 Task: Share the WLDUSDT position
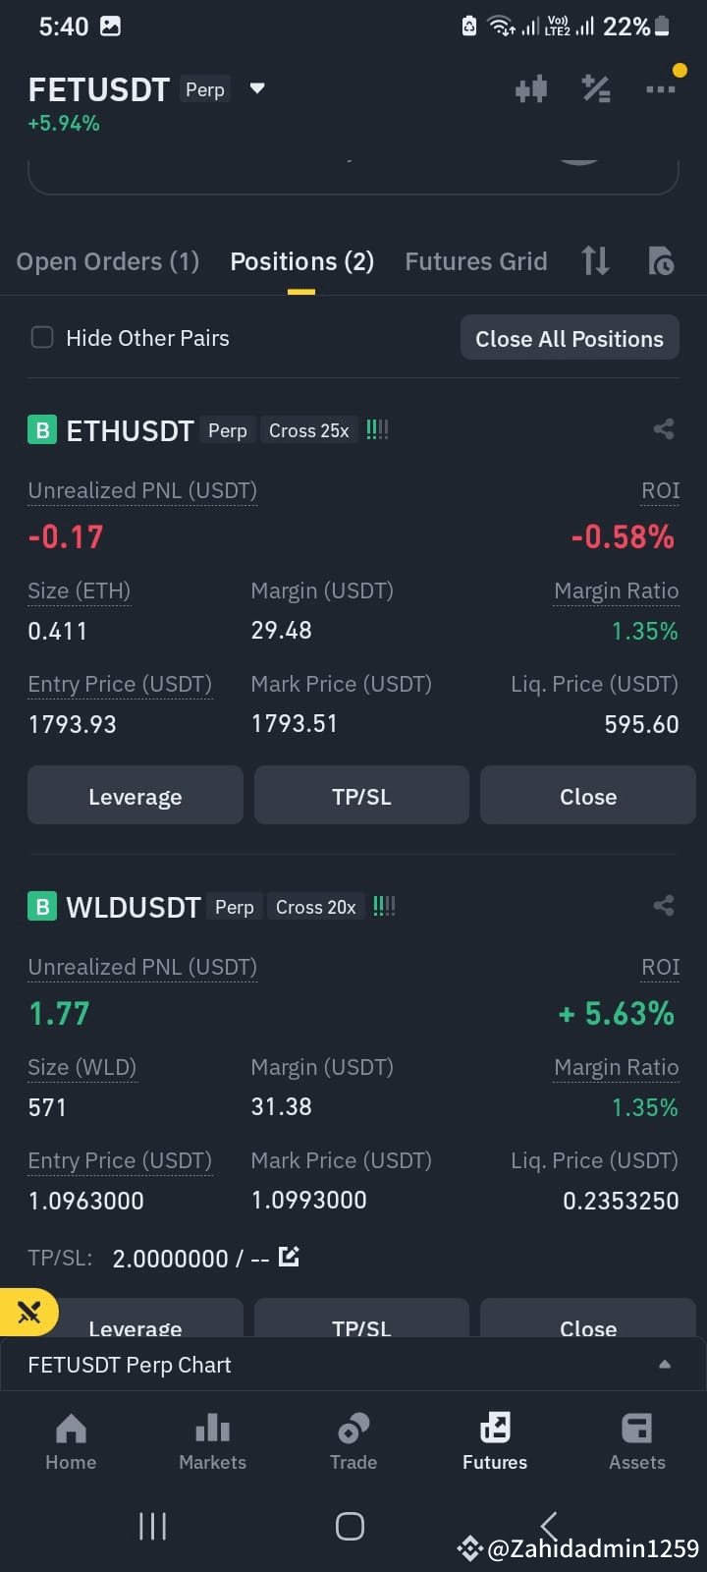tap(664, 906)
